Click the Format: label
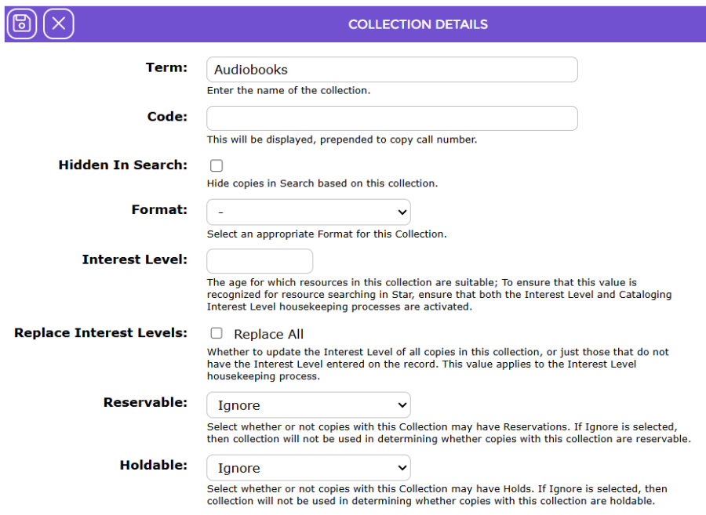The width and height of the screenshot is (706, 515). pyautogui.click(x=159, y=209)
